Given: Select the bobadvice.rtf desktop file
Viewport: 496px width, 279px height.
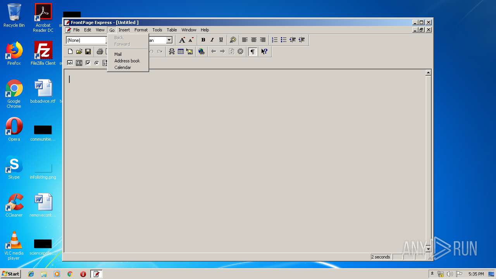Looking at the screenshot, I should [43, 91].
